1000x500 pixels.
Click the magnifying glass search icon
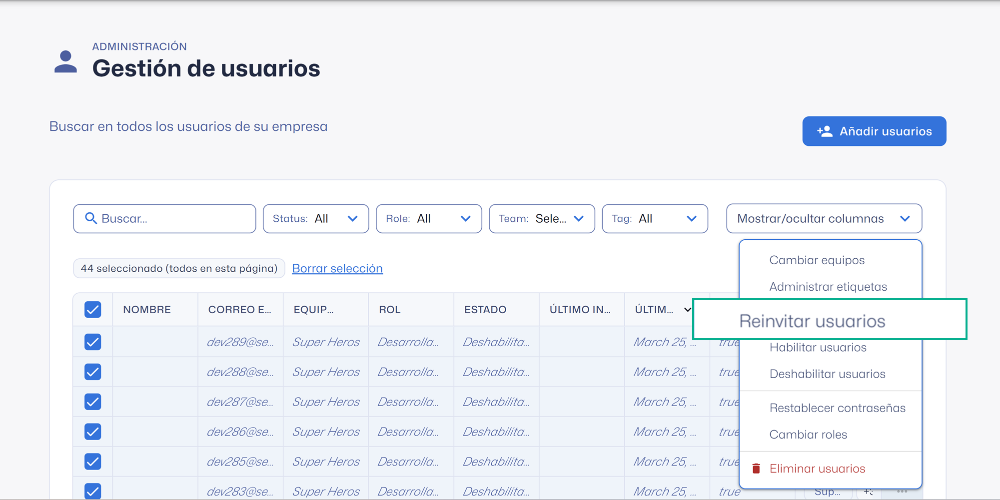click(x=90, y=218)
